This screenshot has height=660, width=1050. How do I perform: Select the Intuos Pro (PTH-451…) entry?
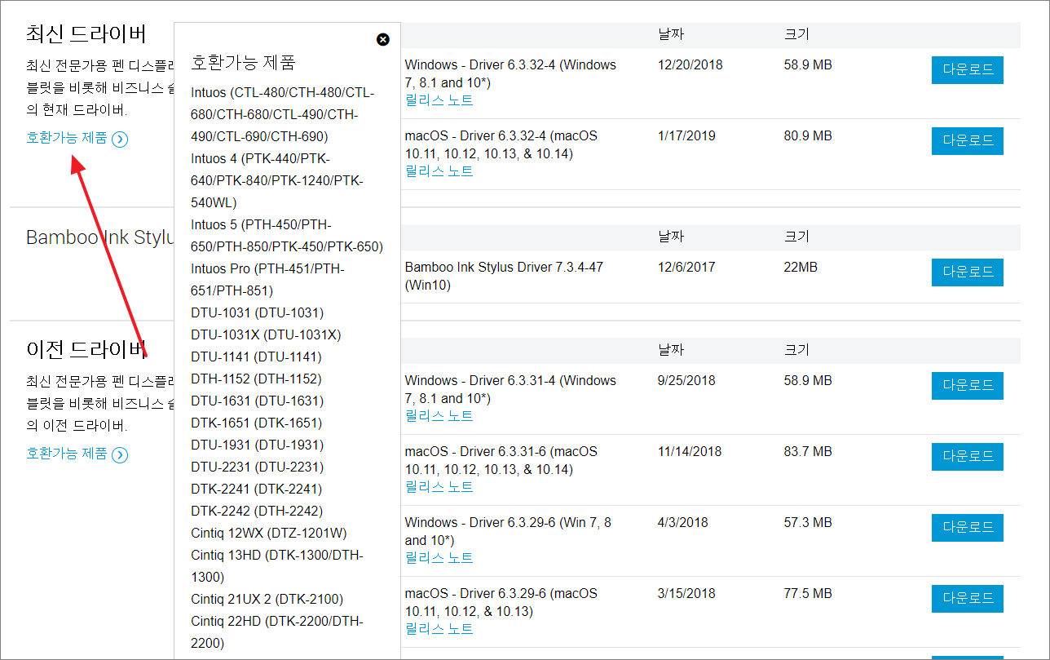click(x=268, y=280)
